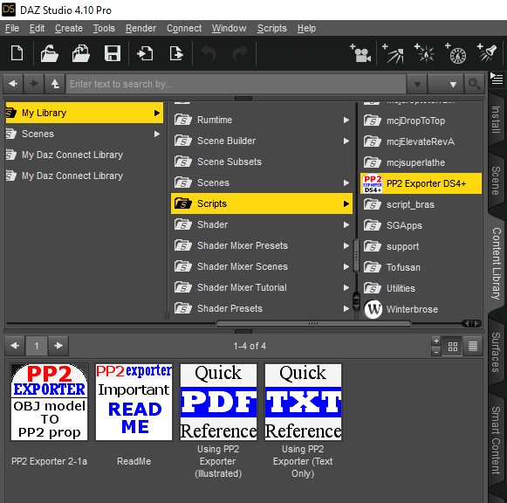Expand the Shader Mixer Presets arrow

(x=346, y=246)
